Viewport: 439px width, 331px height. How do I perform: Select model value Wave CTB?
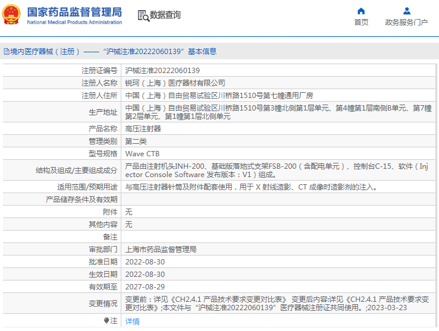tap(142, 154)
